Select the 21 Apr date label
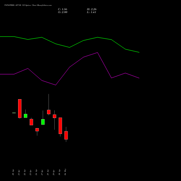 coord(19,172)
